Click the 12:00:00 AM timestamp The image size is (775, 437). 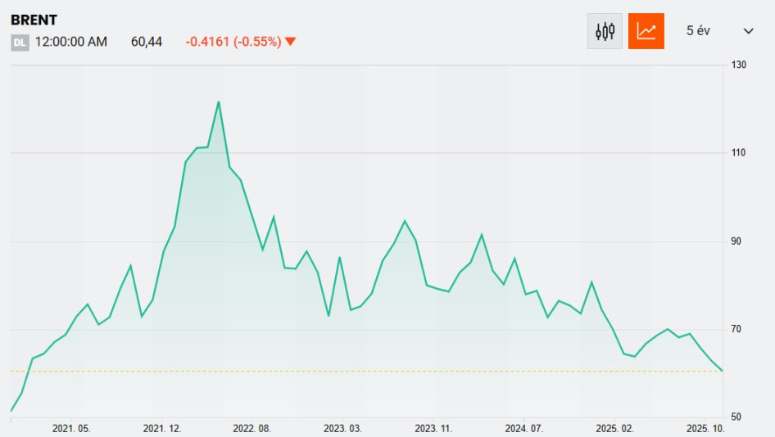point(71,42)
